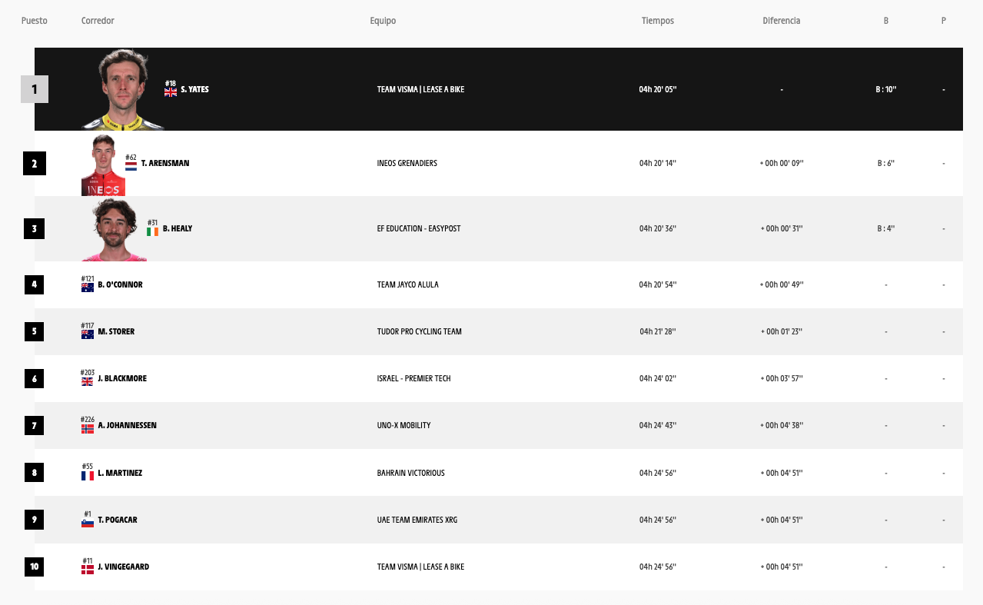Click the Australian flag beside M. Storer
983x605 pixels.
click(88, 334)
